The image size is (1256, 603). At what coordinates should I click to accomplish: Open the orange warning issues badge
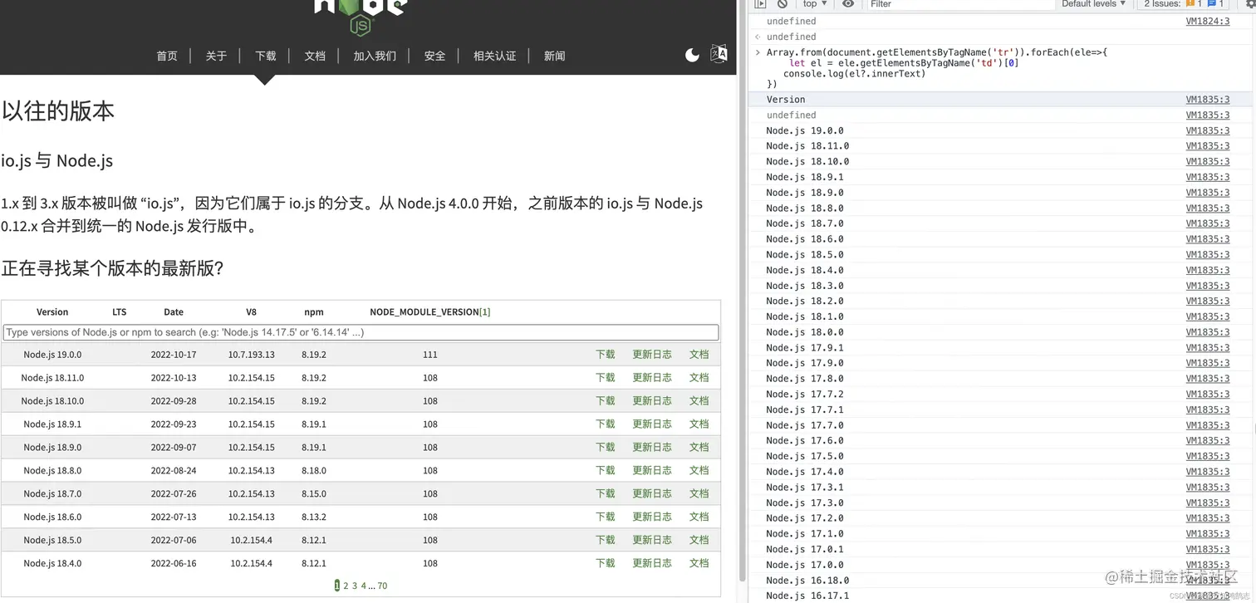(1192, 4)
